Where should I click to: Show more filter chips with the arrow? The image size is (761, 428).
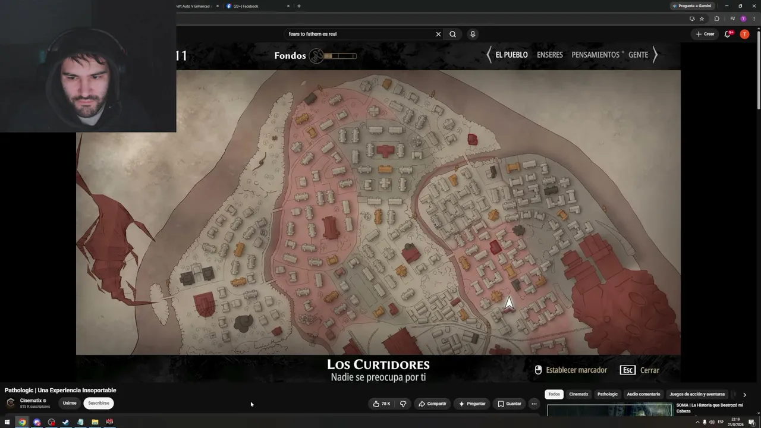tap(744, 395)
